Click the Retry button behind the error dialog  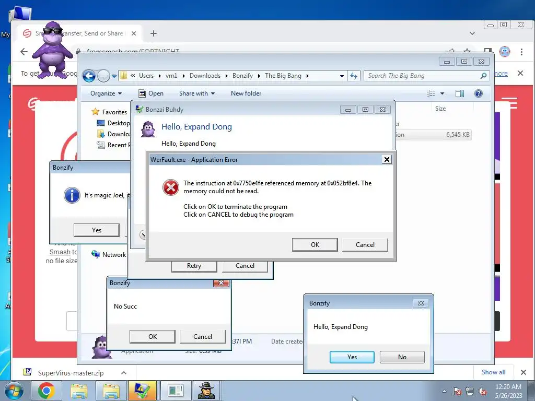[194, 266]
